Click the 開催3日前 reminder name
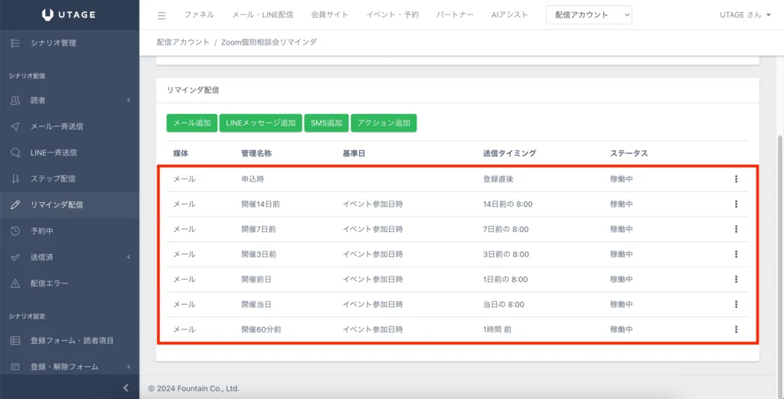The height and width of the screenshot is (399, 784). [x=259, y=254]
